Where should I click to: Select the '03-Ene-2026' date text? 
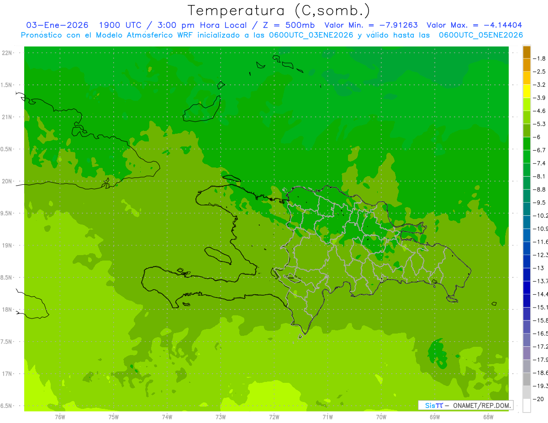pyautogui.click(x=58, y=25)
